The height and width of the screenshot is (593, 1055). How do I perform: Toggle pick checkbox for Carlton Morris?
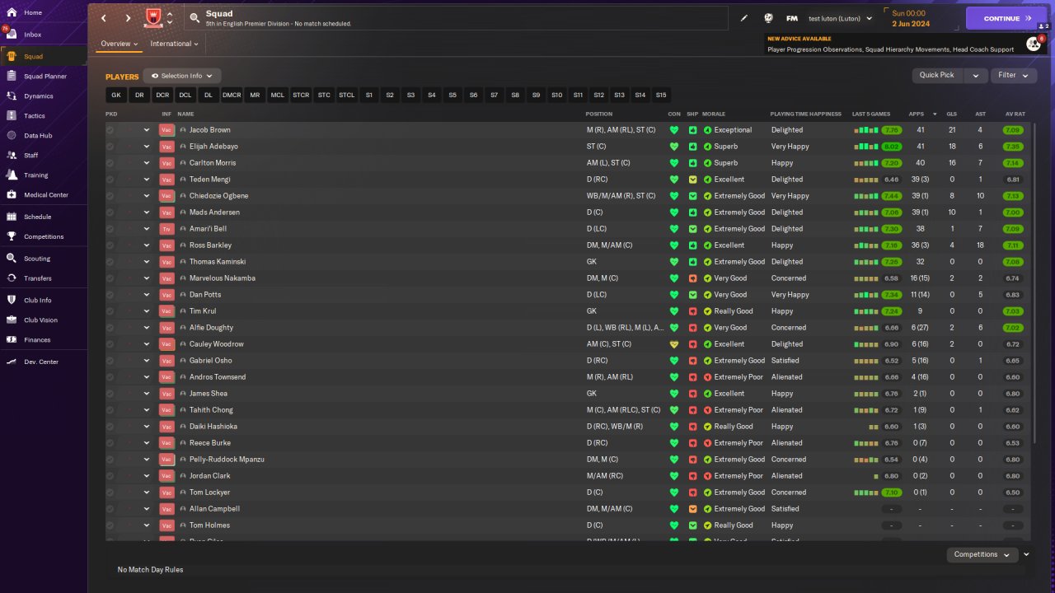click(110, 163)
